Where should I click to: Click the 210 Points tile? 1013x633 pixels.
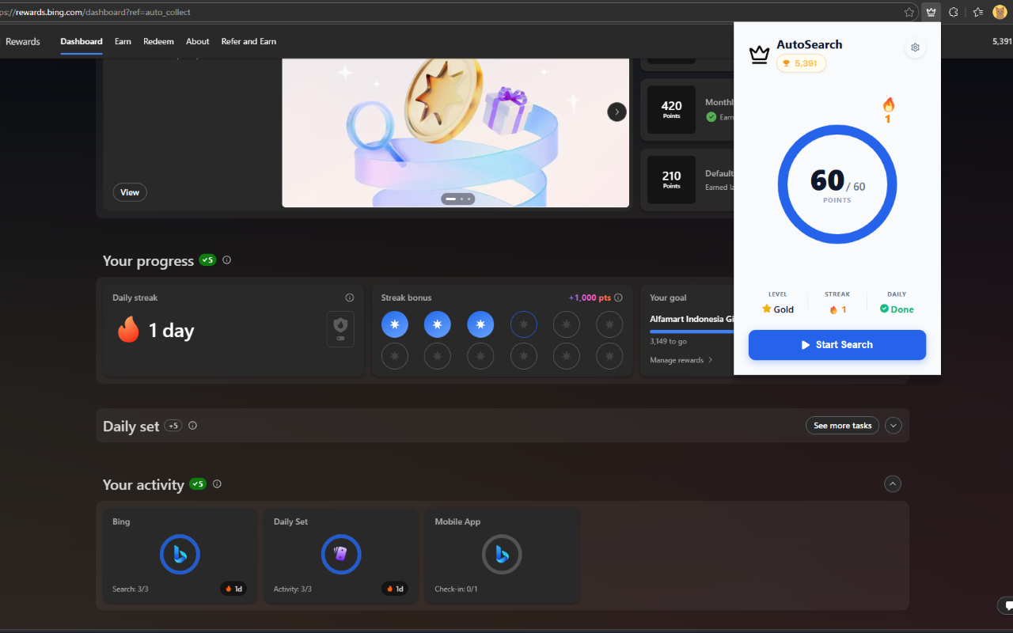click(671, 180)
